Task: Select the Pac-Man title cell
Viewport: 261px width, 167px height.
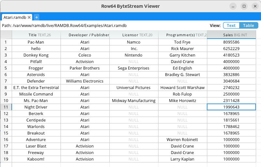Action: (36, 42)
